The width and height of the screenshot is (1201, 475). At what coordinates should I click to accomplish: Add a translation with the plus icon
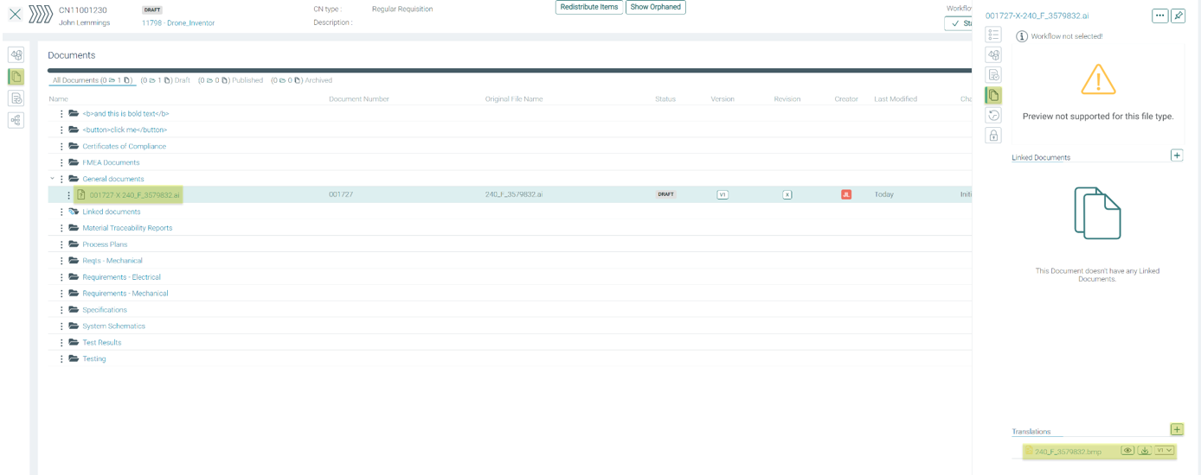click(1177, 429)
